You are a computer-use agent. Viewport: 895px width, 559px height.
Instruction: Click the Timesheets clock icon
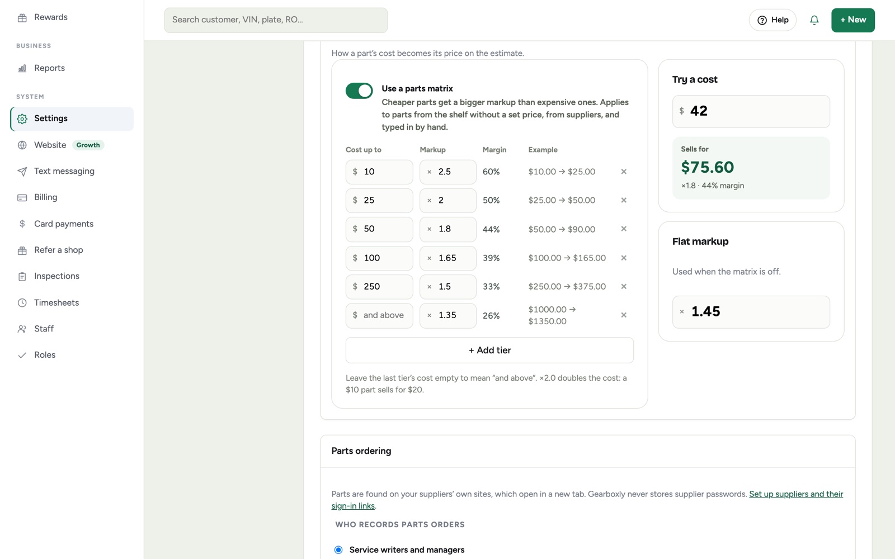(22, 303)
